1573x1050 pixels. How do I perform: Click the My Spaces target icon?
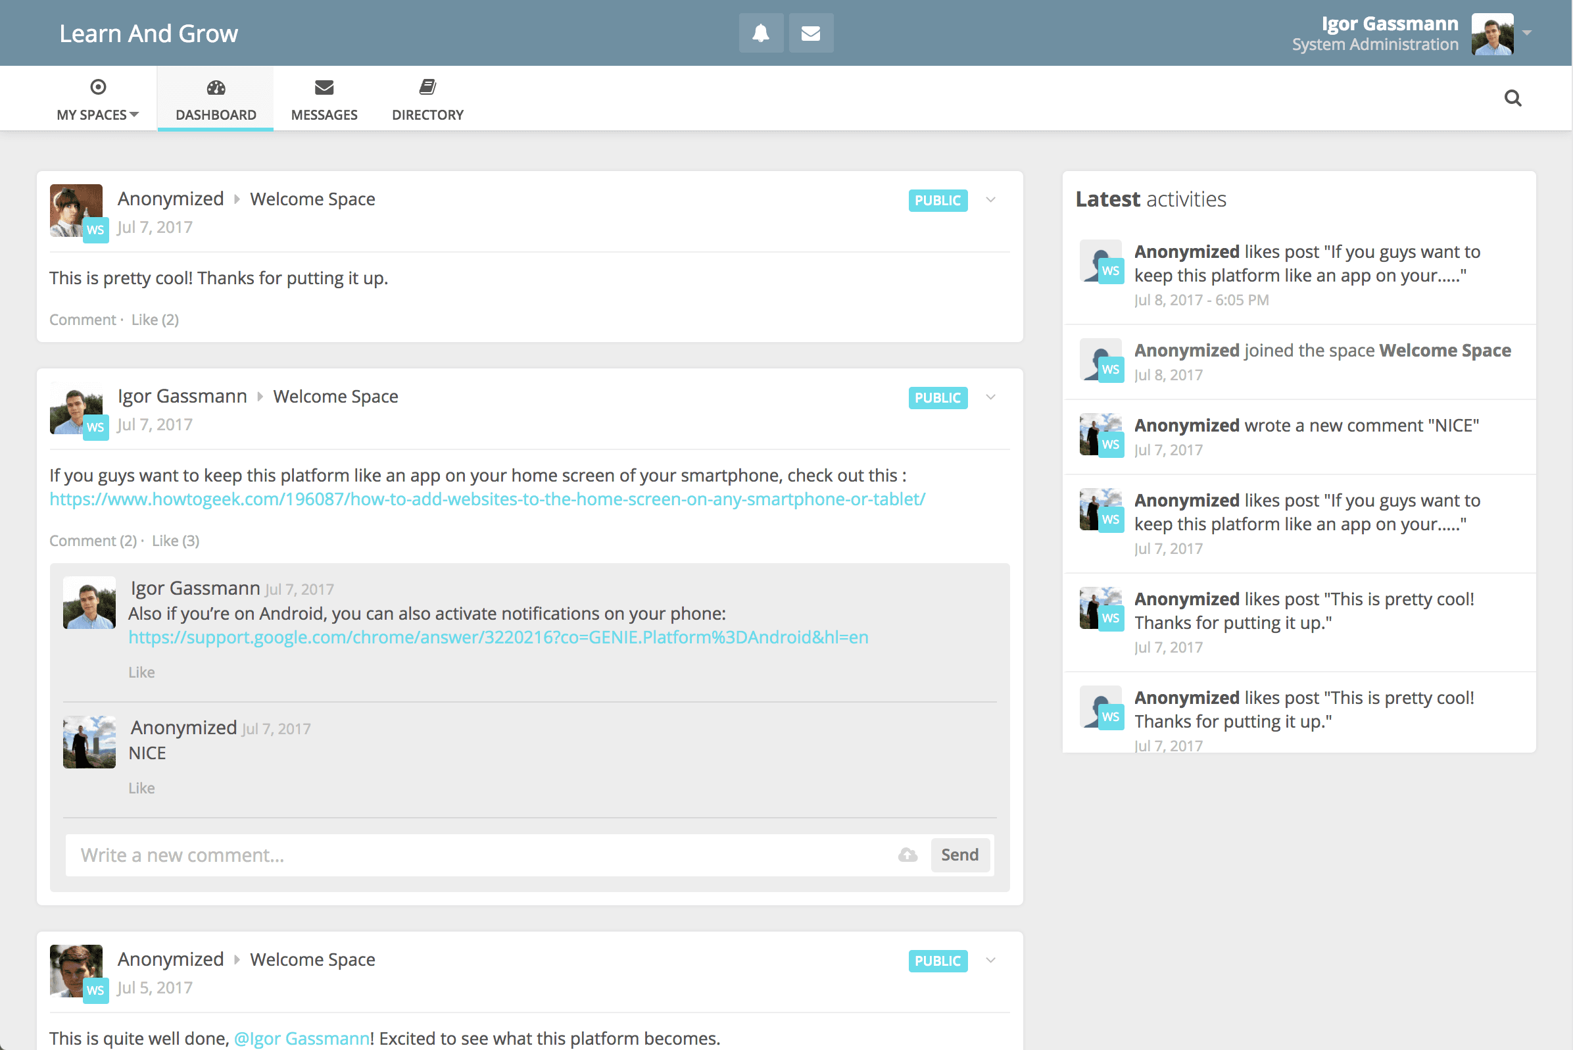tap(98, 87)
